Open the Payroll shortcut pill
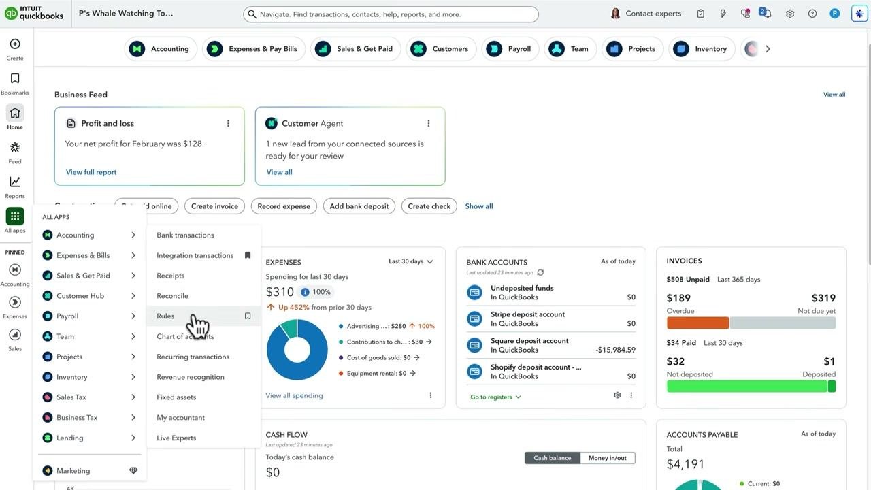Image resolution: width=871 pixels, height=490 pixels. tap(511, 49)
